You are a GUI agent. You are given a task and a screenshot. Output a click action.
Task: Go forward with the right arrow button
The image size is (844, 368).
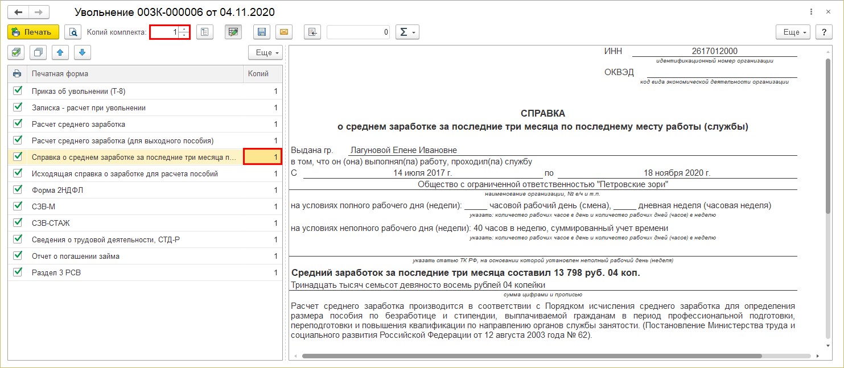tap(39, 11)
